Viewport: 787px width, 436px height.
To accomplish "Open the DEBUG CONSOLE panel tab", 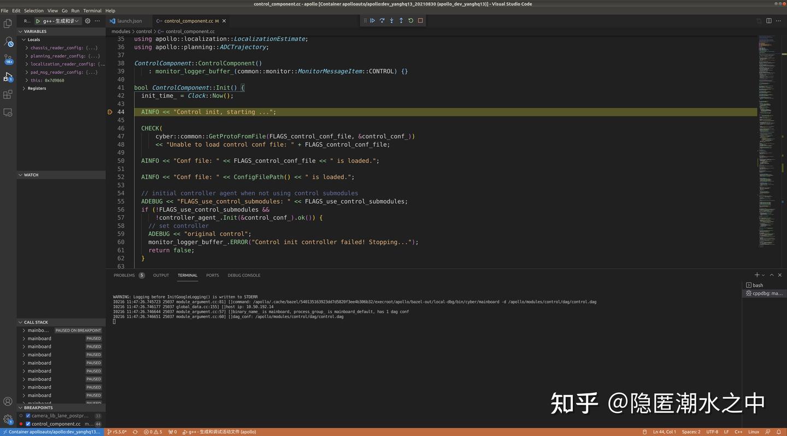I will [244, 275].
